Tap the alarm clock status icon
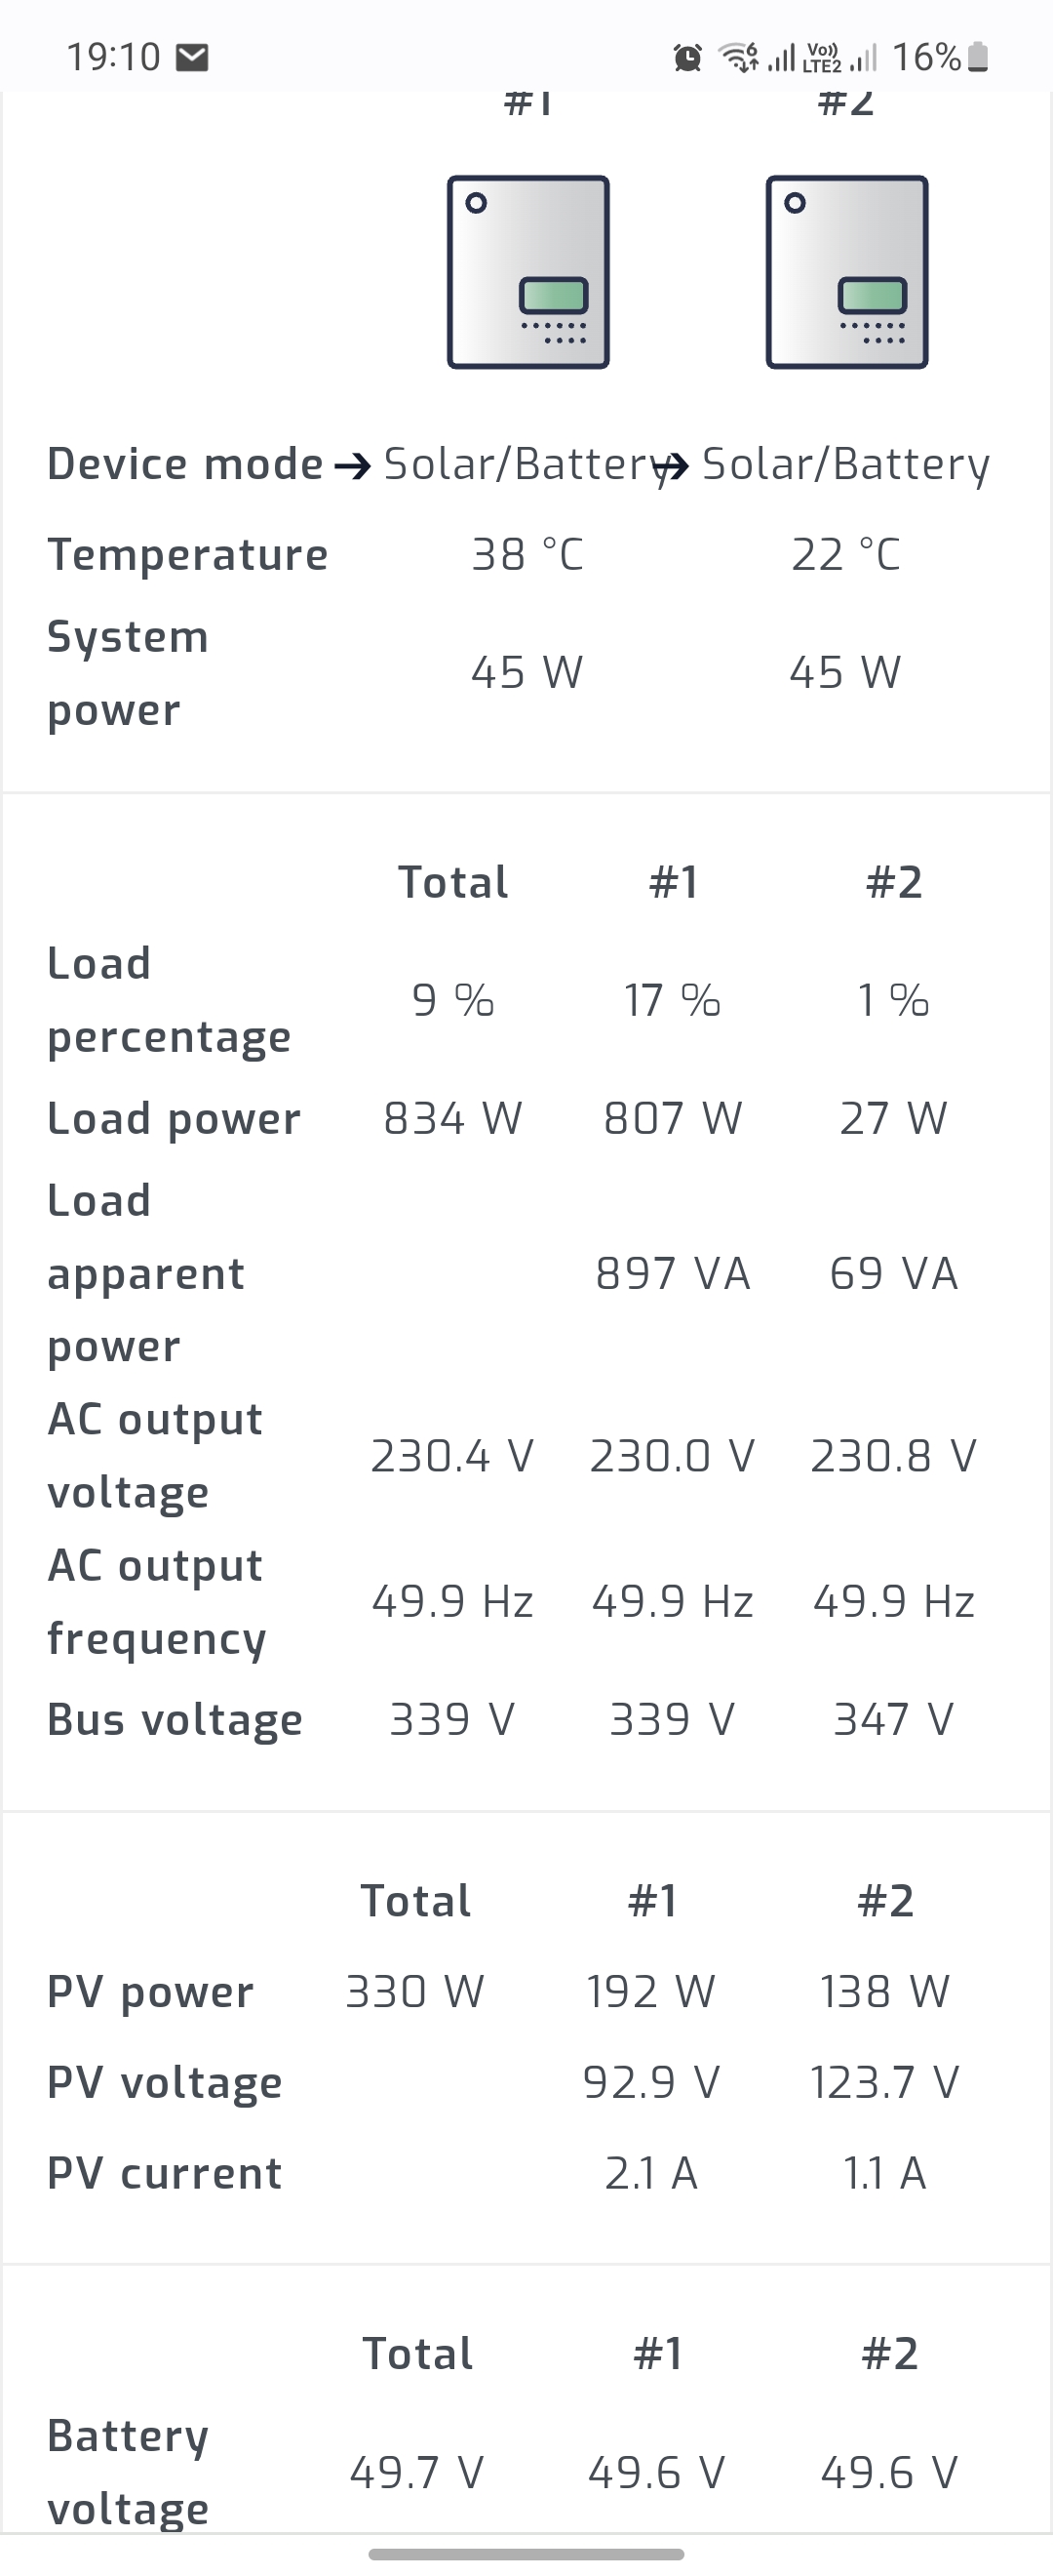 (x=687, y=58)
